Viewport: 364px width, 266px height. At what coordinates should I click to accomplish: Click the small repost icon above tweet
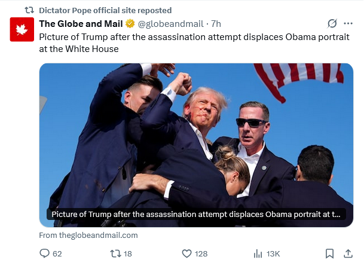[x=29, y=10]
